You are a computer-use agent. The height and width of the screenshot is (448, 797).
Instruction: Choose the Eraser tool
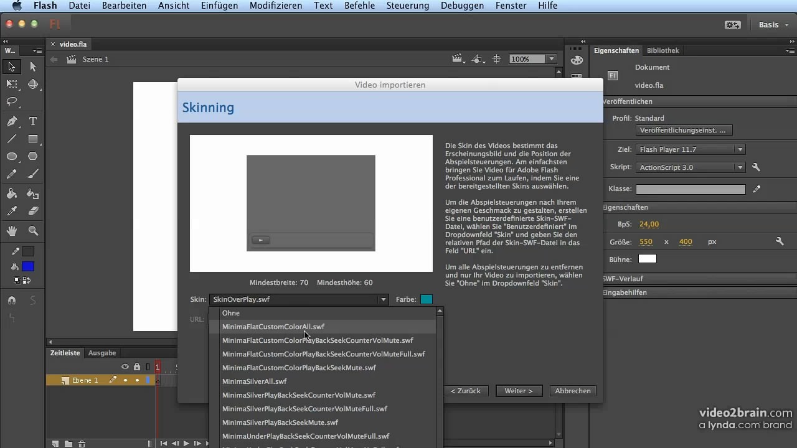click(33, 212)
